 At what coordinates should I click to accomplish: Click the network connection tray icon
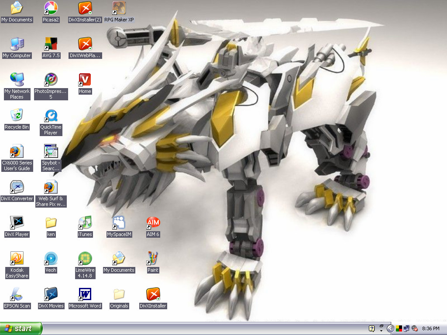(406, 328)
